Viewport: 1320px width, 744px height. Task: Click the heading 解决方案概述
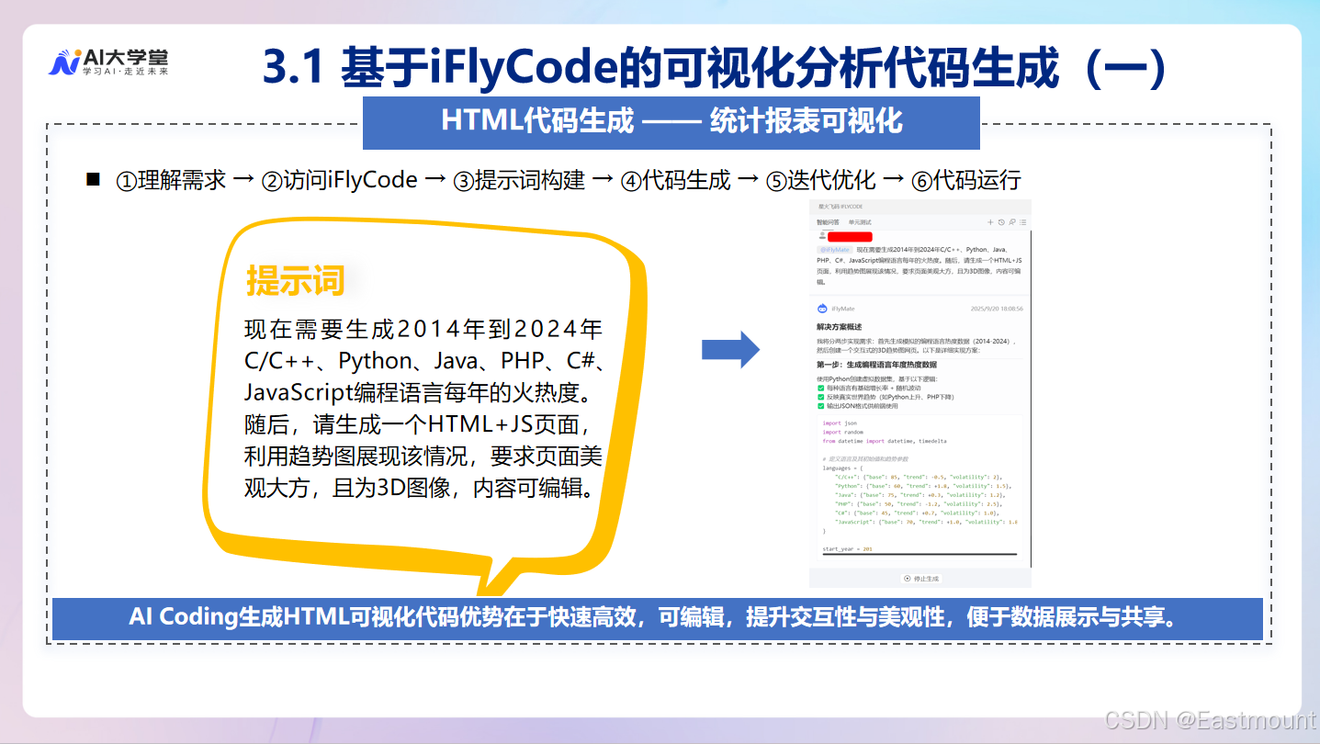pos(839,326)
